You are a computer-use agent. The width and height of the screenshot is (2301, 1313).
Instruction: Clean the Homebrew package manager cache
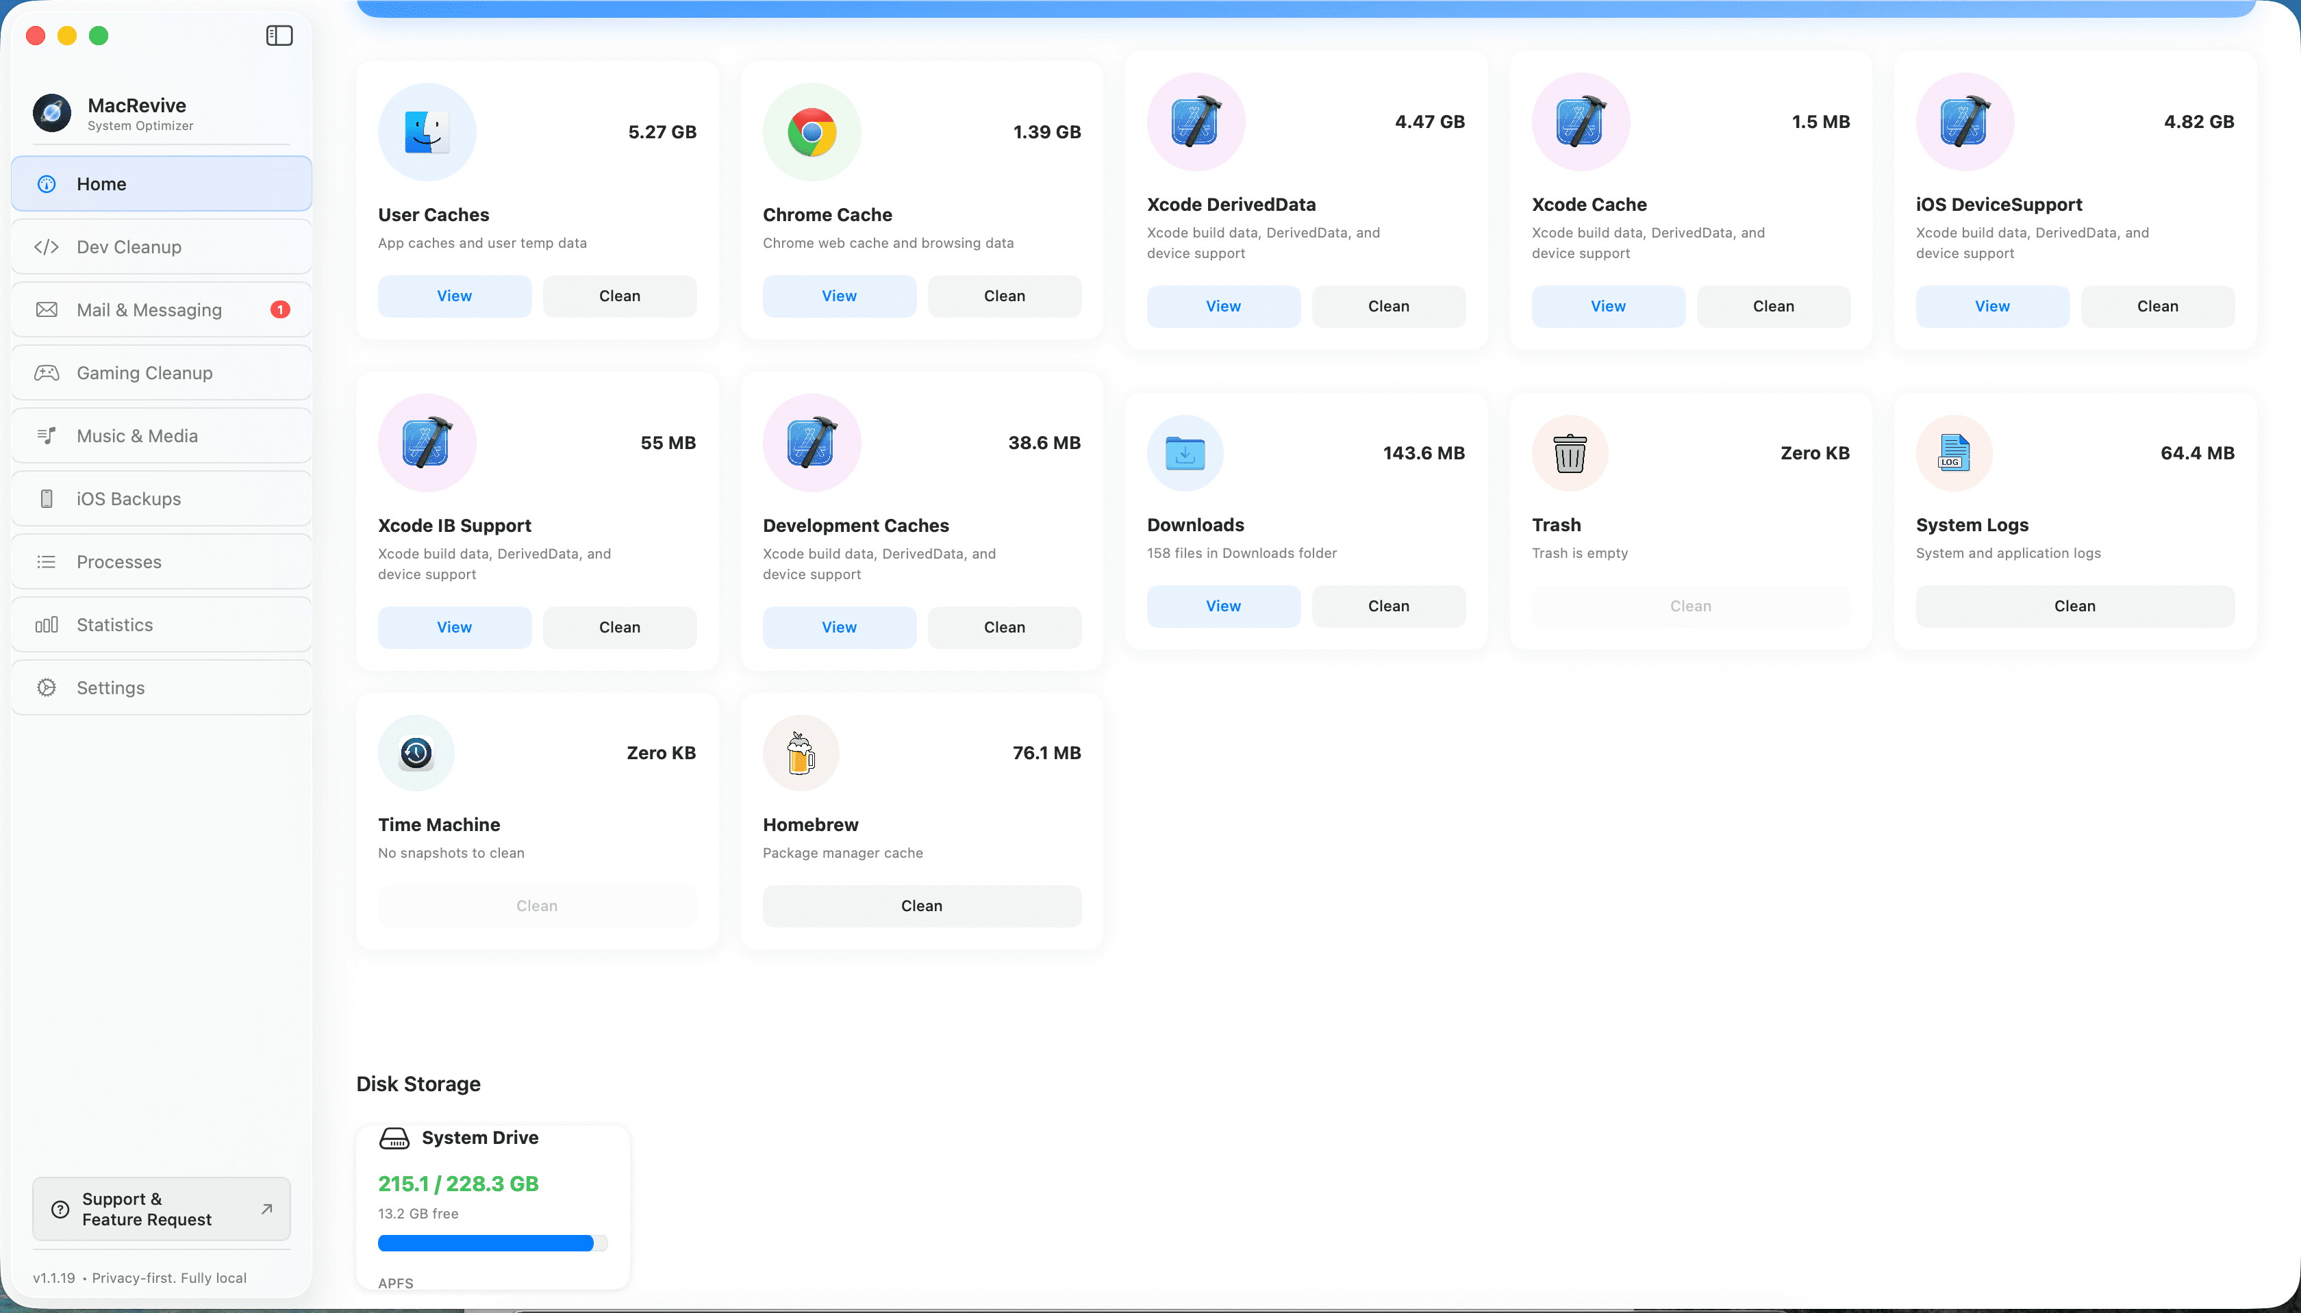(921, 906)
